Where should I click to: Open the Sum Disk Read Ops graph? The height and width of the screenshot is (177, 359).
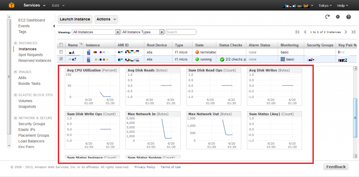point(214,86)
